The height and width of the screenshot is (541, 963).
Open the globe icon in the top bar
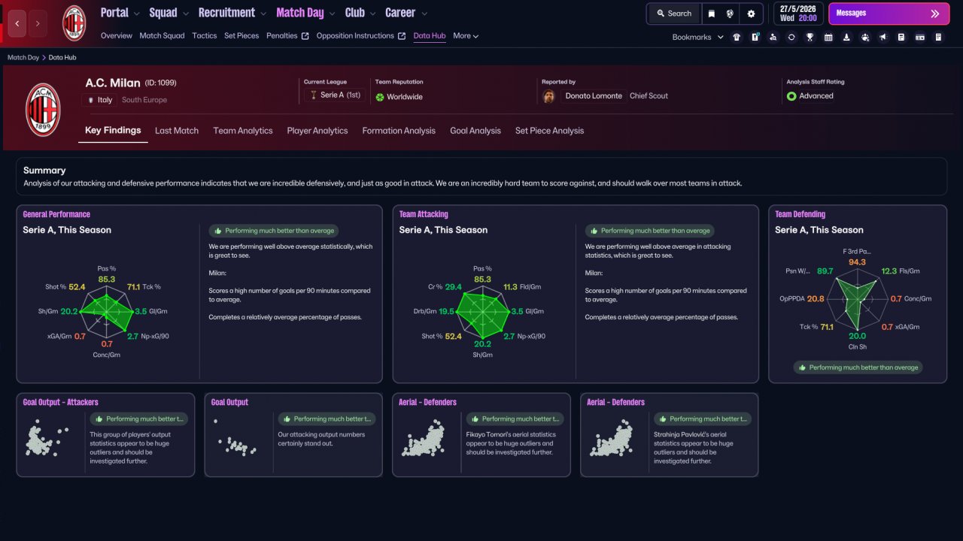[x=730, y=14]
